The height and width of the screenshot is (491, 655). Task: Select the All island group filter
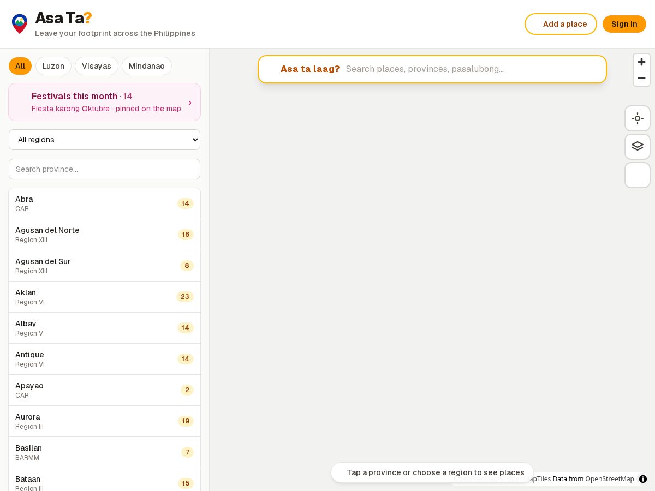click(20, 66)
